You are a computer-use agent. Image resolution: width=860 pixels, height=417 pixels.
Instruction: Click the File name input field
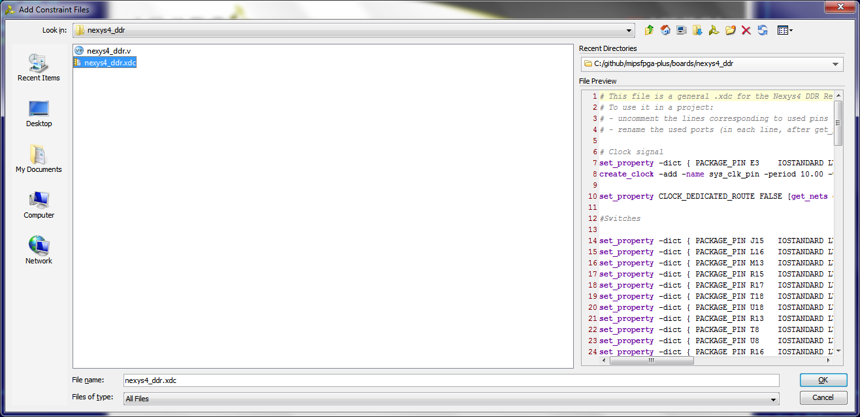tap(451, 380)
